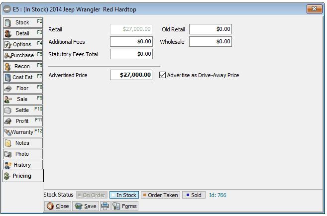Set stock status to Sold
The height and width of the screenshot is (216, 327).
point(194,195)
